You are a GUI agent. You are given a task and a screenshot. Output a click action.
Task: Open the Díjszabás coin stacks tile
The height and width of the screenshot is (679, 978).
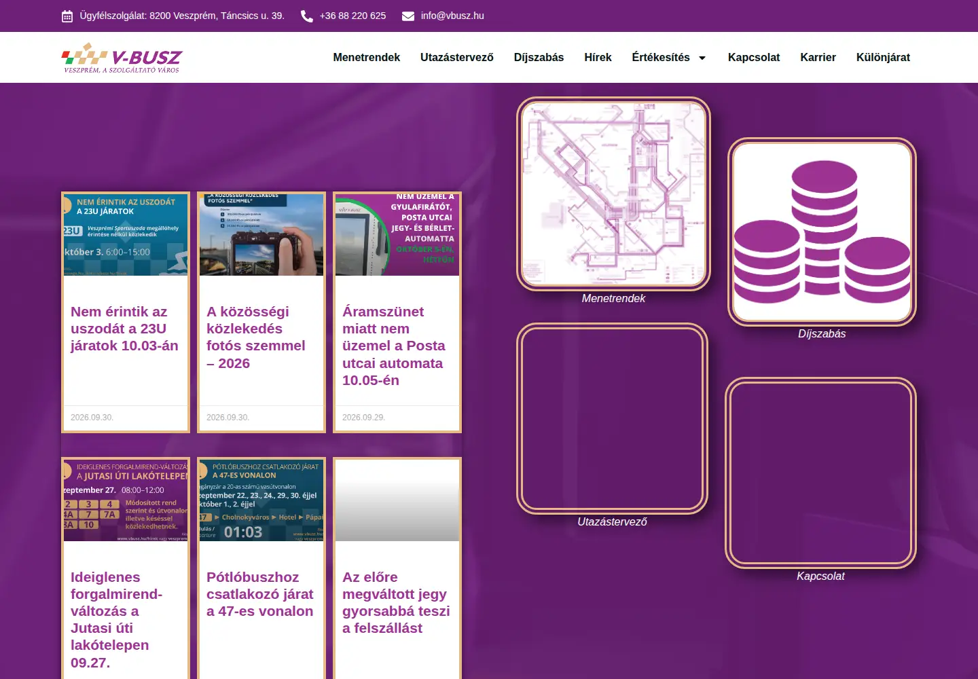[822, 232]
